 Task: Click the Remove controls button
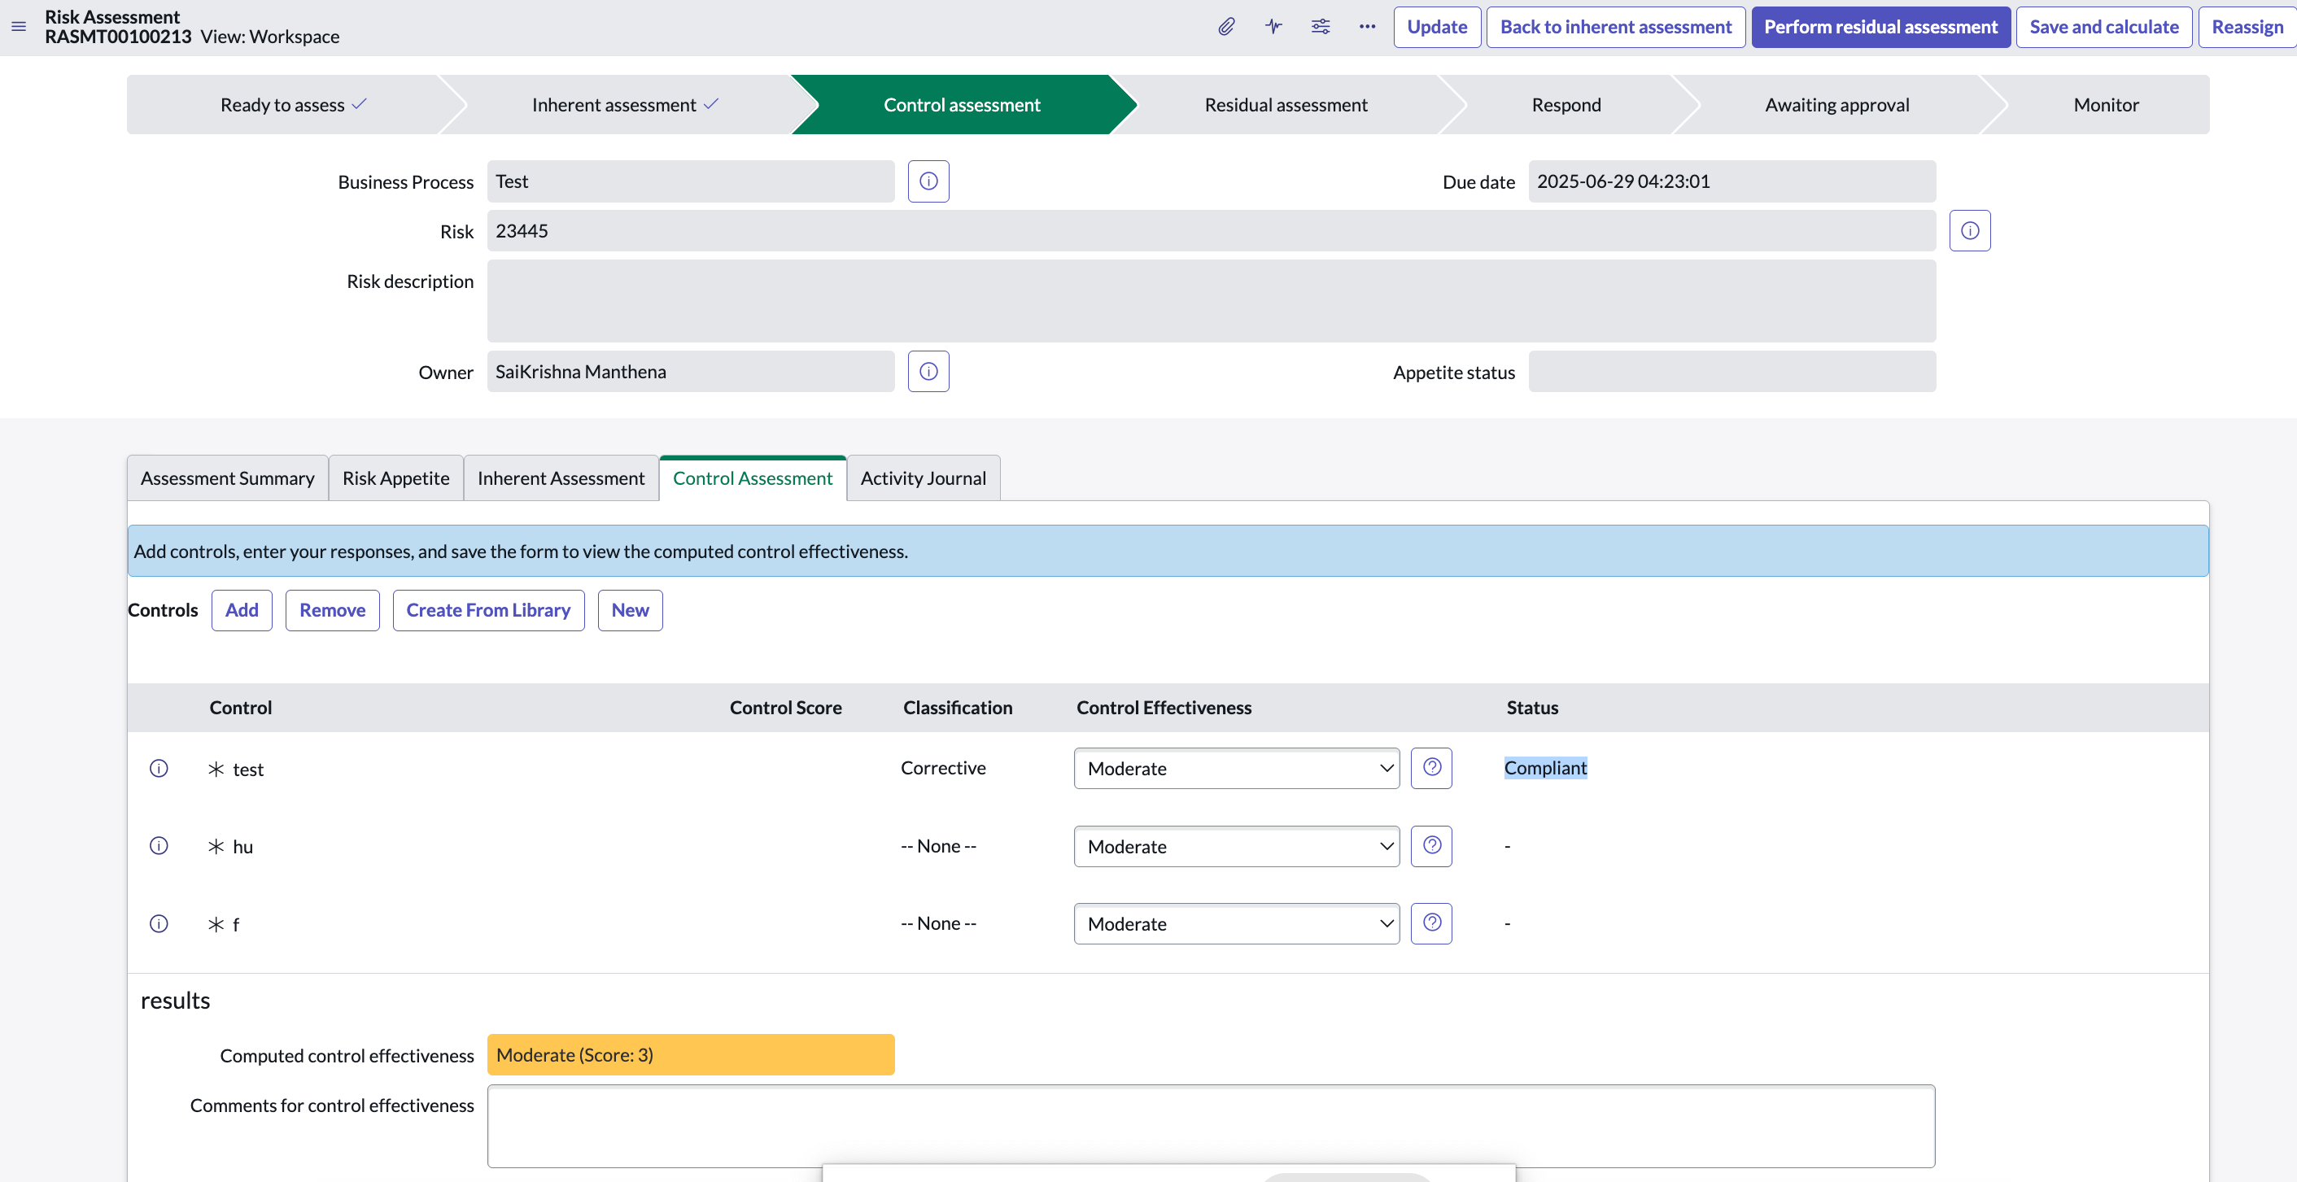[x=332, y=610]
